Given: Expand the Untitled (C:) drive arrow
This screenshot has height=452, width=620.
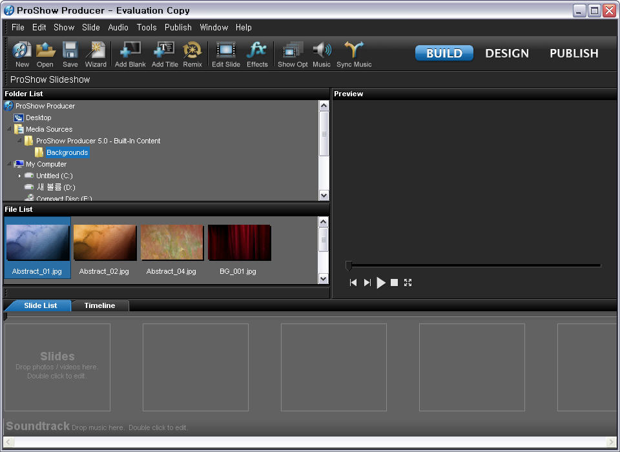Looking at the screenshot, I should [x=19, y=176].
